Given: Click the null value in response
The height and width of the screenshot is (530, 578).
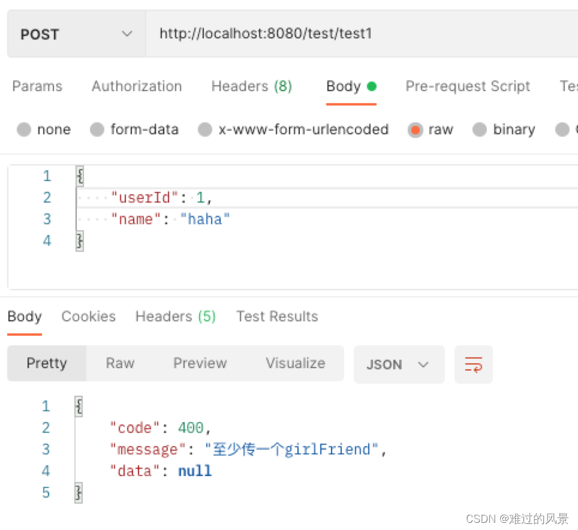Looking at the screenshot, I should (x=195, y=471).
